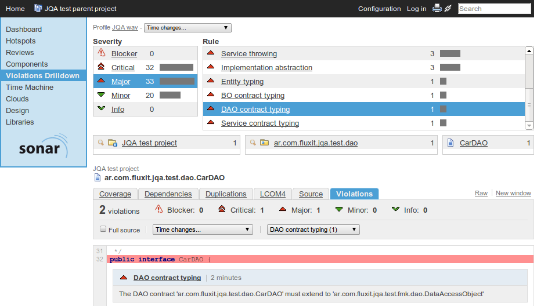This screenshot has height=306, width=537.
Task: Click the Minor severity icon in Severity list
Action: click(x=101, y=94)
